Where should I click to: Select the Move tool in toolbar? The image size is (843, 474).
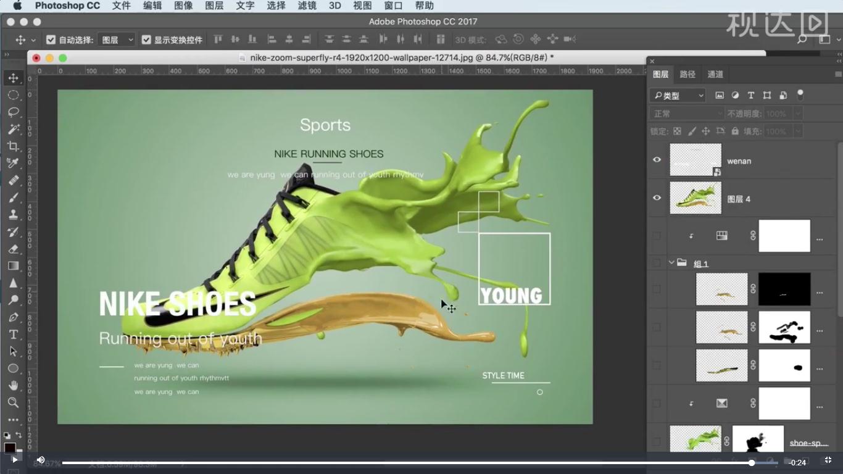point(13,78)
